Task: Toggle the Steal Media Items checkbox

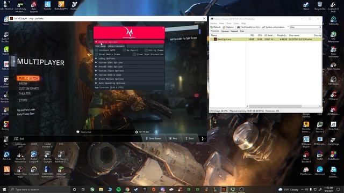Action: (x=97, y=54)
